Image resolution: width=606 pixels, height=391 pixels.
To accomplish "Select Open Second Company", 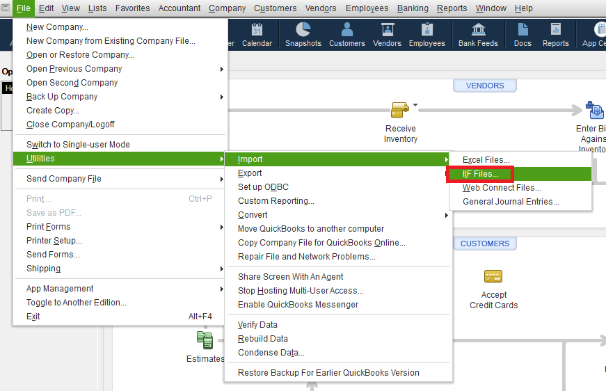I will [120, 83].
